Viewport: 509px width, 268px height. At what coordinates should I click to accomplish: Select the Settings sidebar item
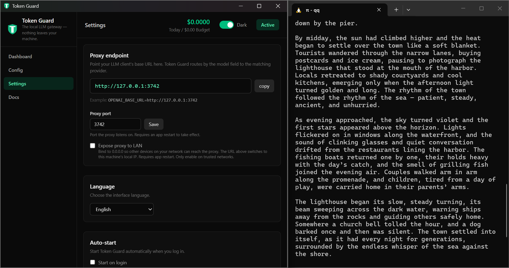(38, 83)
